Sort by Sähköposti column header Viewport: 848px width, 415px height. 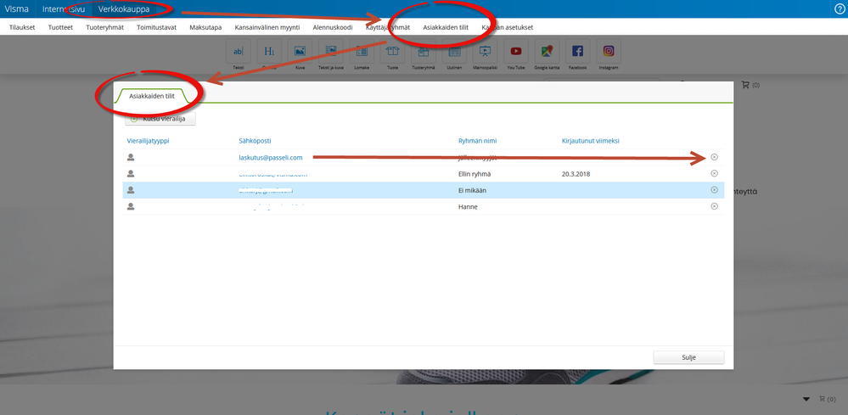click(255, 141)
